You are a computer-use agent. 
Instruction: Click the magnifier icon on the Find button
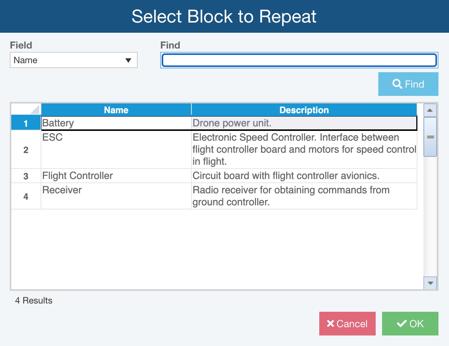397,84
